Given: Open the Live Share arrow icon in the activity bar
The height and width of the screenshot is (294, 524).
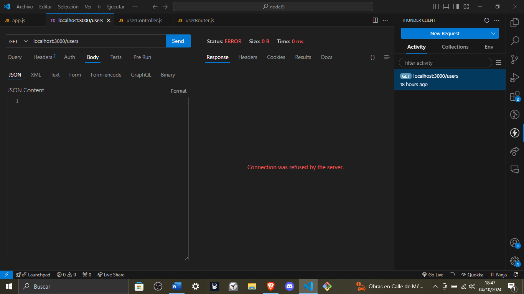Looking at the screenshot, I should click(x=514, y=151).
